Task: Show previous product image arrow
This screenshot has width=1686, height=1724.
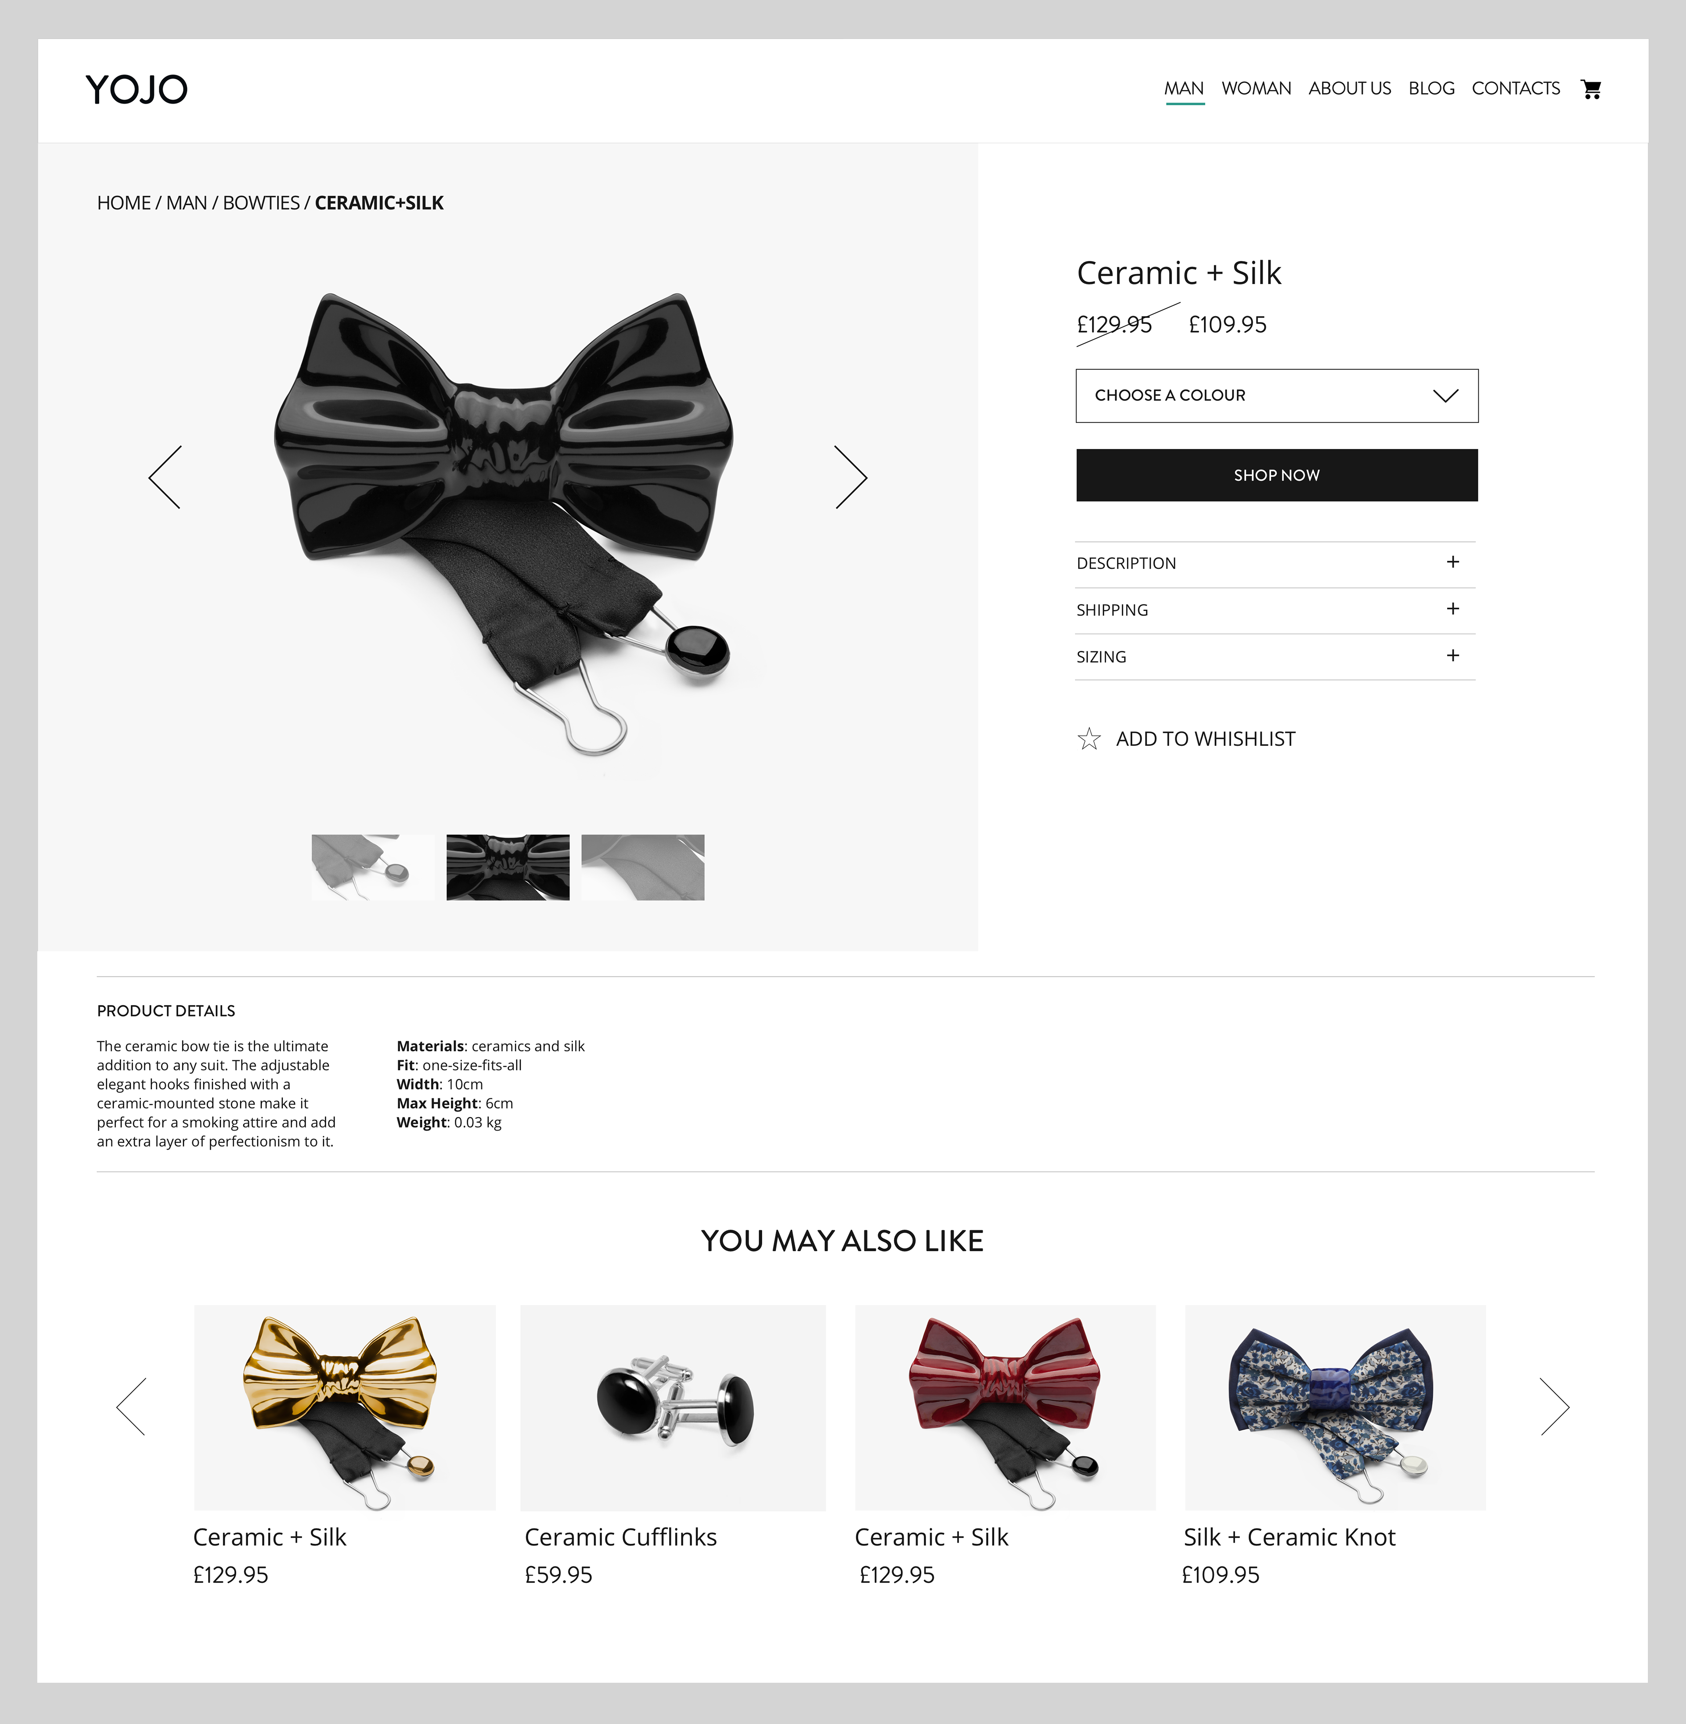Action: 165,477
